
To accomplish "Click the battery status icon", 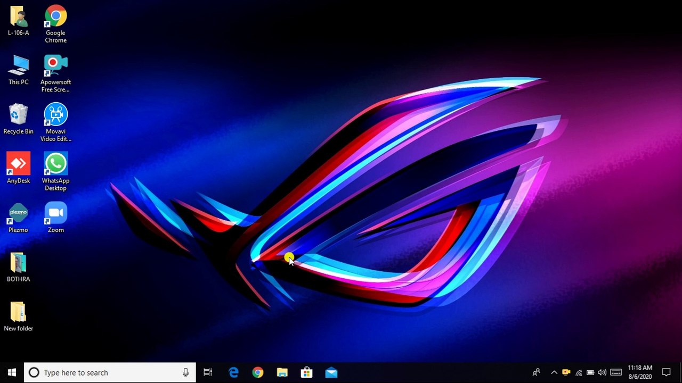I will 590,372.
